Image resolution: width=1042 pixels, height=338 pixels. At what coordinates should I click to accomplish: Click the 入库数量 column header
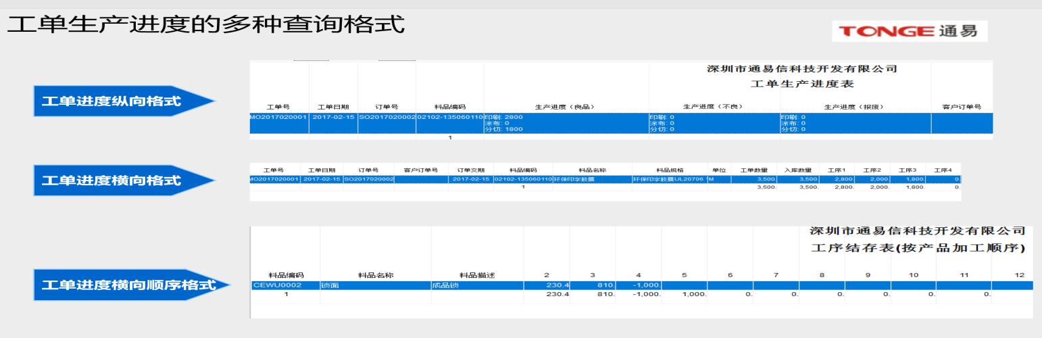[x=797, y=170]
